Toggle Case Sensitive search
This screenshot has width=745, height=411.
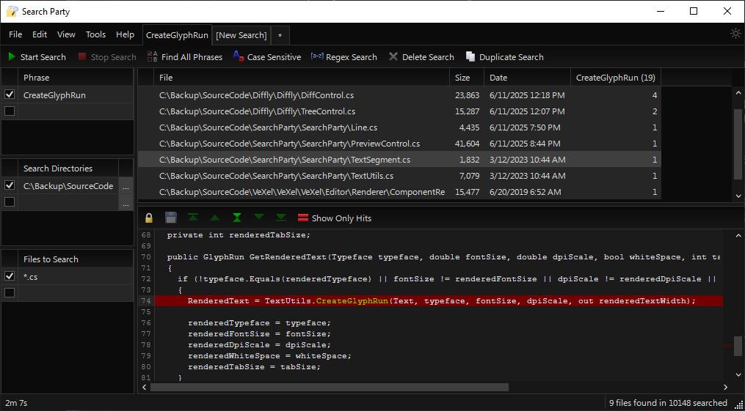267,57
